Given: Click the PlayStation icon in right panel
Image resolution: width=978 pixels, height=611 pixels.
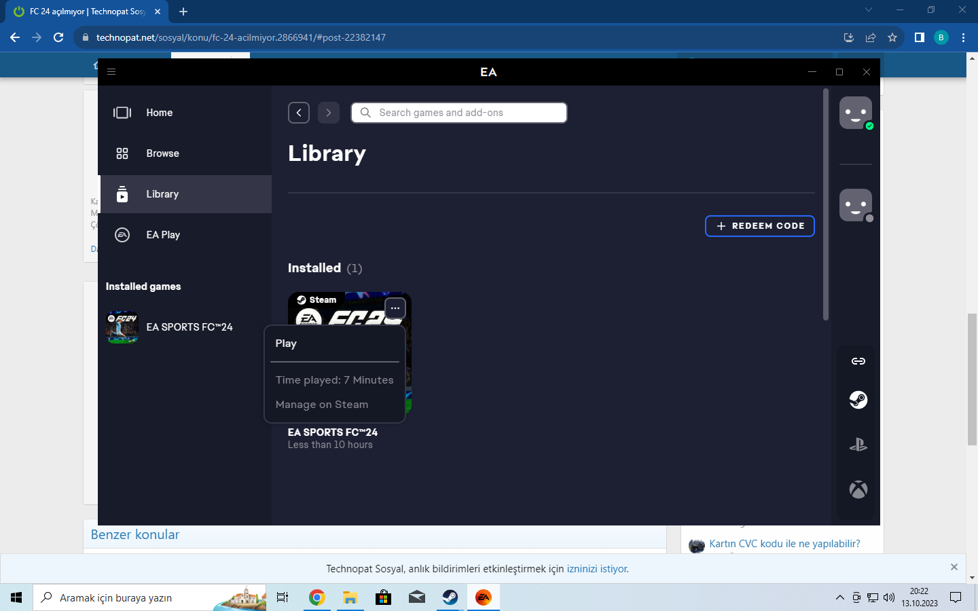Looking at the screenshot, I should coord(858,445).
